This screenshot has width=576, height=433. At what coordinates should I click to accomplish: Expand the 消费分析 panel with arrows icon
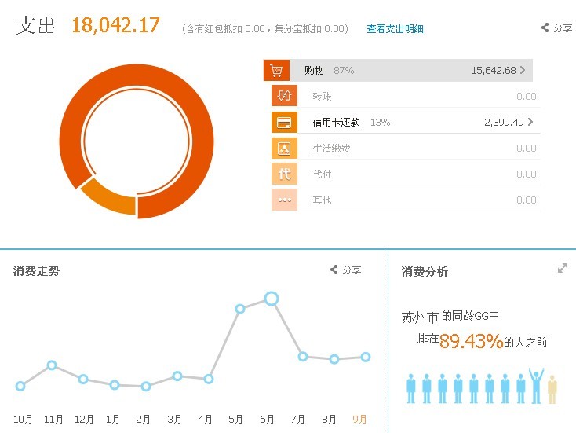(562, 269)
